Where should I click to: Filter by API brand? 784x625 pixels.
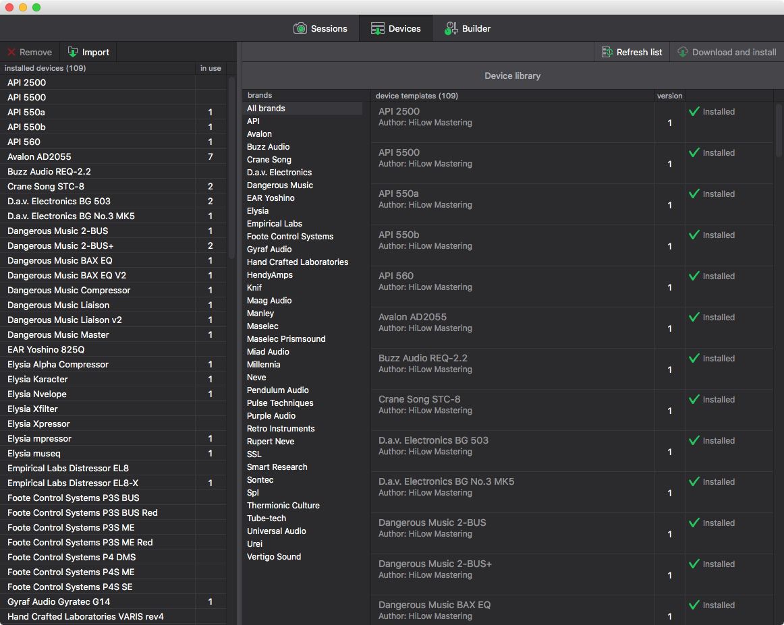(302, 121)
